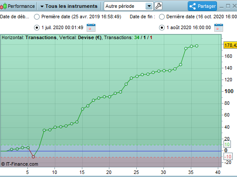The height and width of the screenshot is (177, 237).
Task: Select Dernière date radio button
Action: (x=162, y=17)
